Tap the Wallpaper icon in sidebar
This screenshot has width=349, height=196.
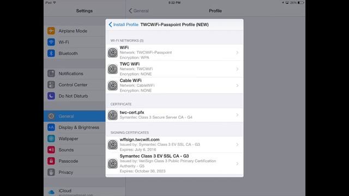[x=51, y=138]
